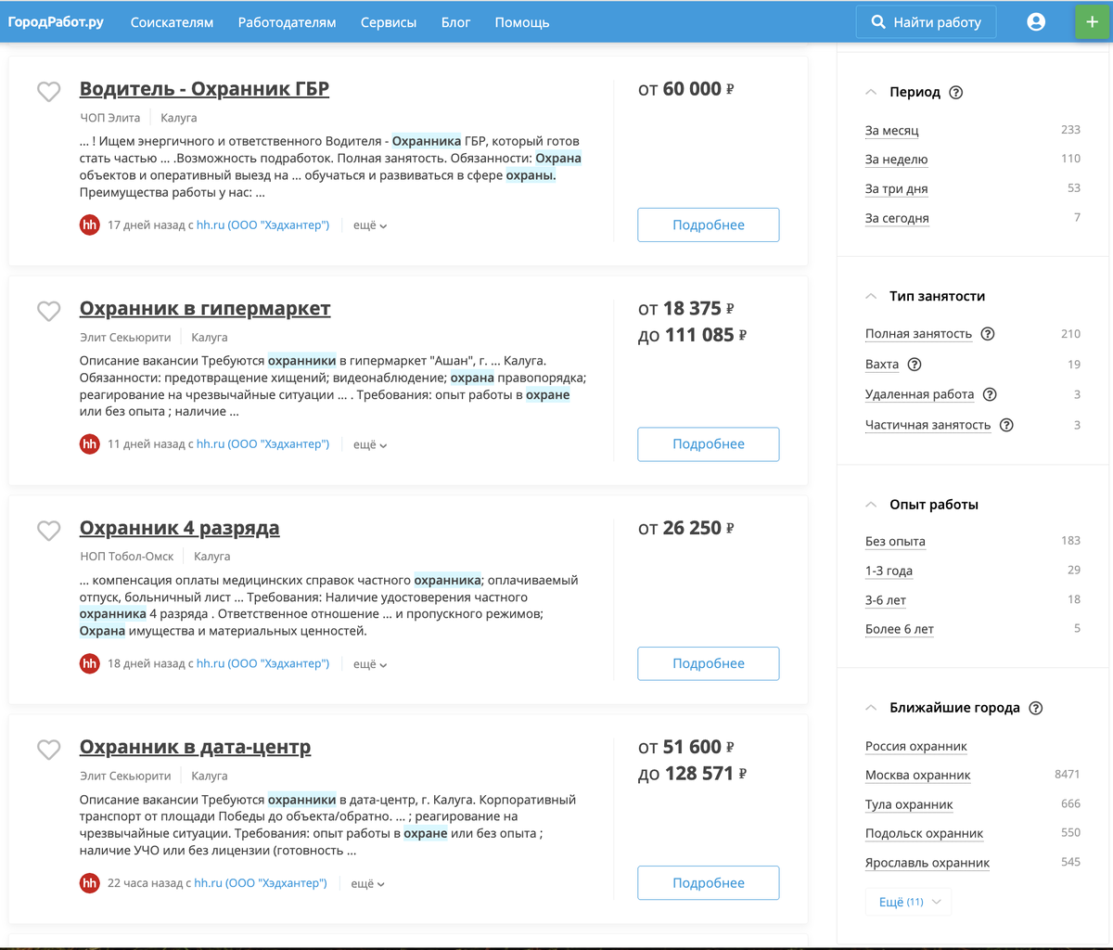The image size is (1113, 950).
Task: Open Москва охранник link
Action: pyautogui.click(x=918, y=776)
